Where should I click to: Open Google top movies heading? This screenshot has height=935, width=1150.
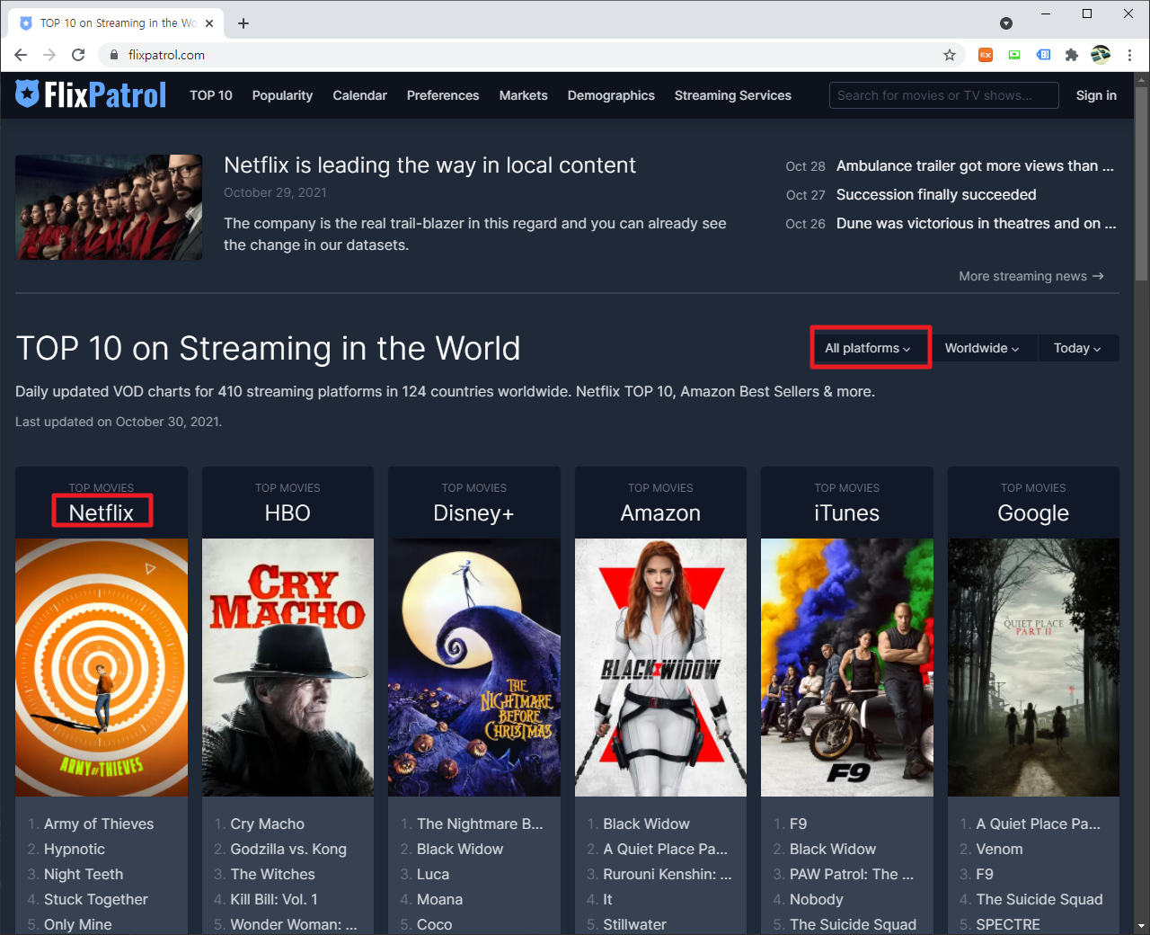(x=1033, y=513)
